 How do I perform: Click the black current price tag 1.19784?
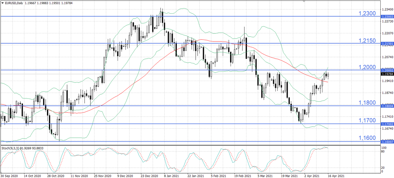point(387,74)
